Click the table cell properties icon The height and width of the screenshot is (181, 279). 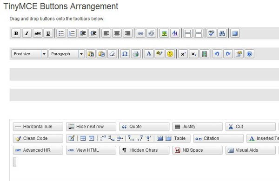click(92, 138)
